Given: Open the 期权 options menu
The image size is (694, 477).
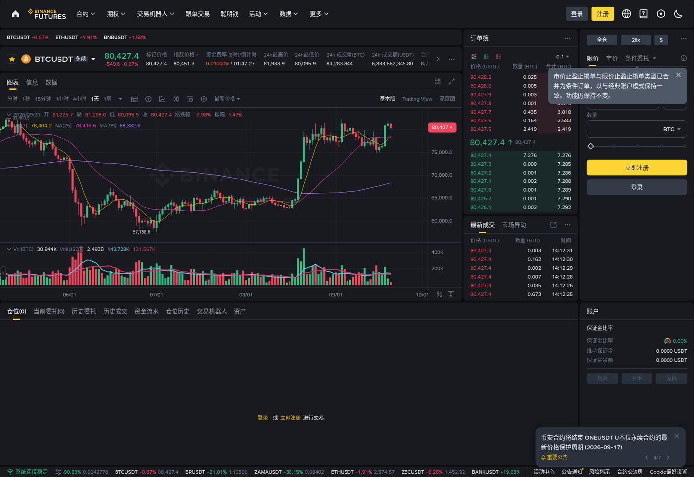Looking at the screenshot, I should coord(116,14).
